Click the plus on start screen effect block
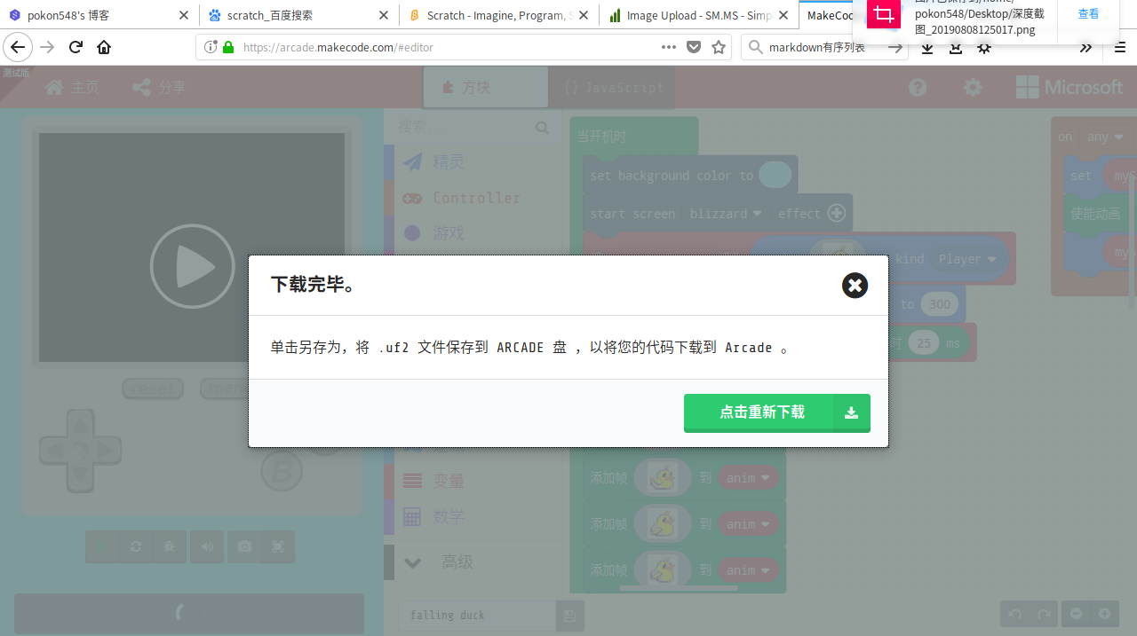This screenshot has width=1137, height=636. tap(836, 213)
